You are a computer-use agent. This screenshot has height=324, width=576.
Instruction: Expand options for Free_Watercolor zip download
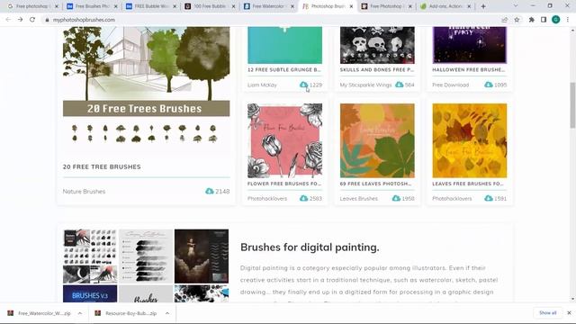pyautogui.click(x=80, y=313)
